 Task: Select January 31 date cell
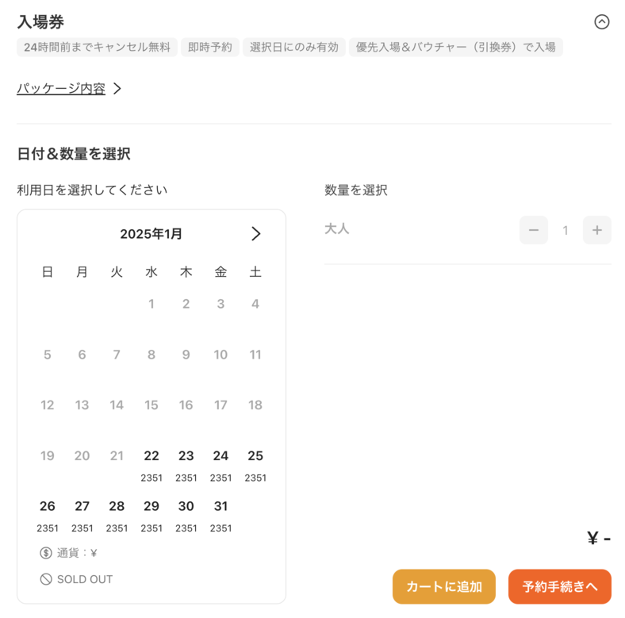[220, 515]
